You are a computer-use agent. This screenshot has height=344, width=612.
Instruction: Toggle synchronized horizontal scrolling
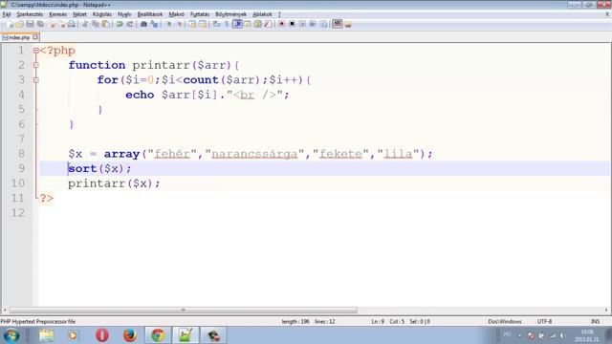coord(203,24)
